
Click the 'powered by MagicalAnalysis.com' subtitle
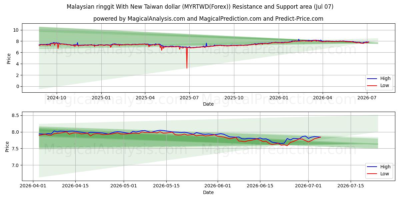tap(208, 19)
